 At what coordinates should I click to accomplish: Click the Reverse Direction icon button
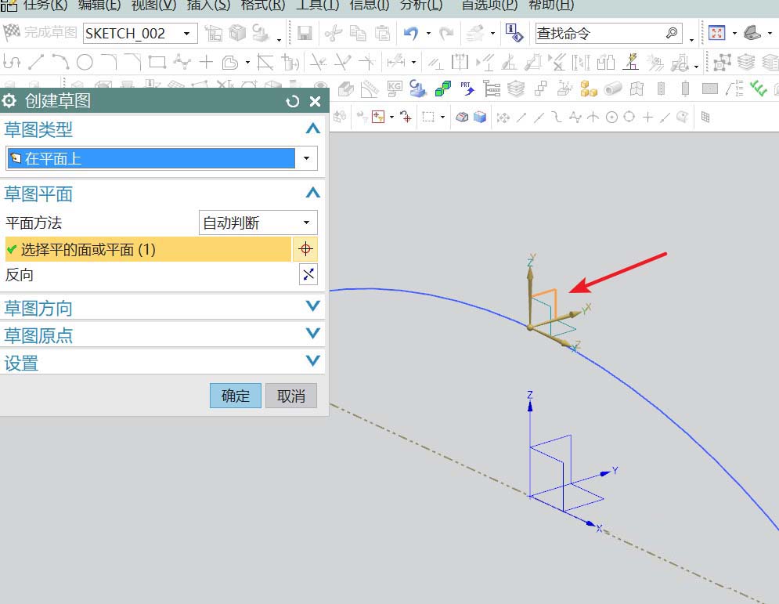[308, 274]
